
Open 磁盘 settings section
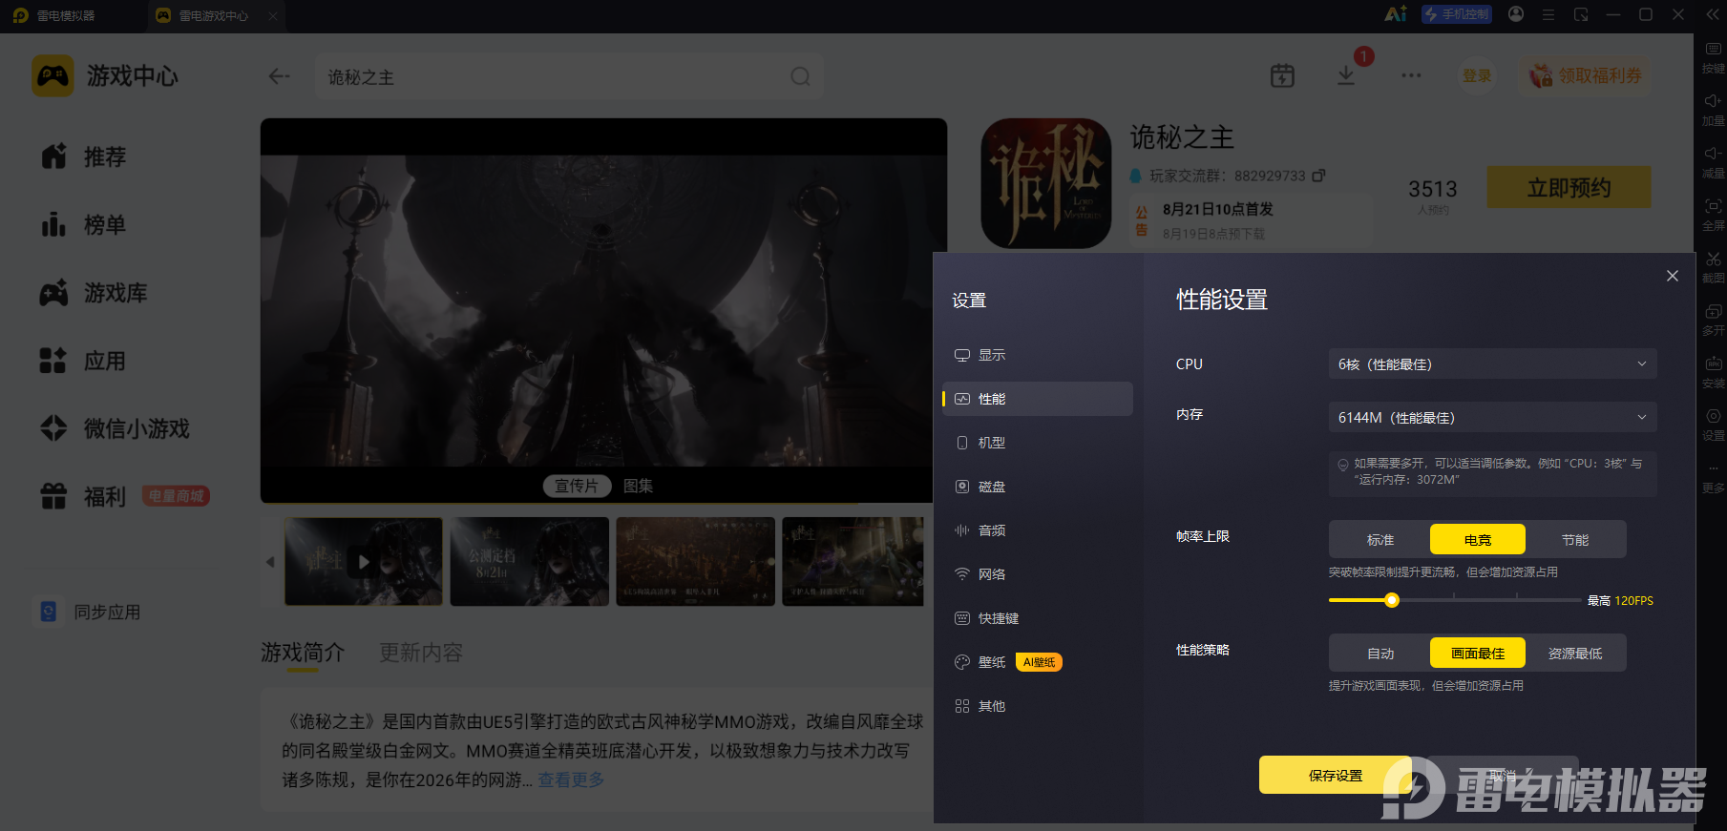tap(1038, 487)
